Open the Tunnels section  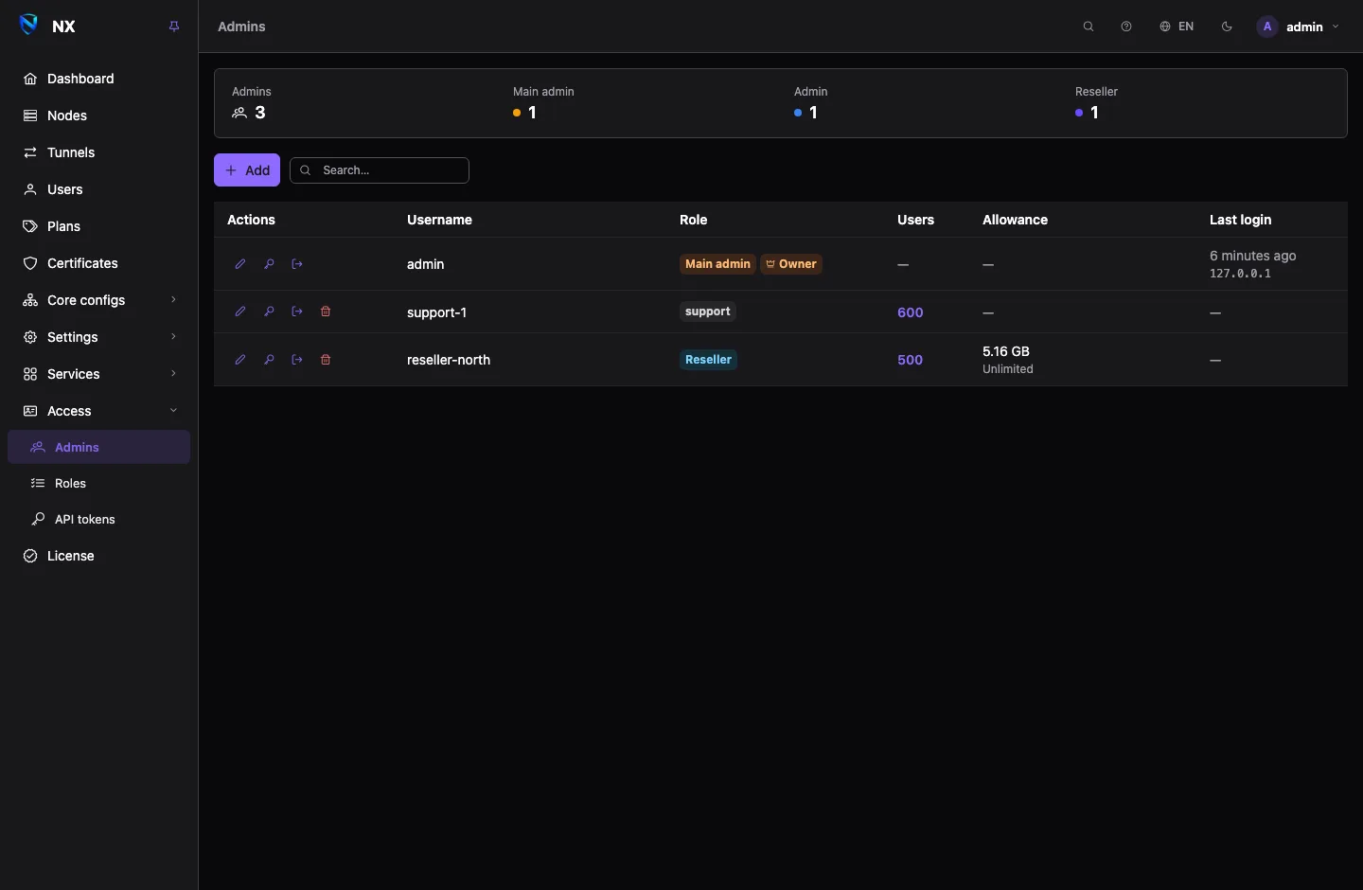click(x=98, y=152)
